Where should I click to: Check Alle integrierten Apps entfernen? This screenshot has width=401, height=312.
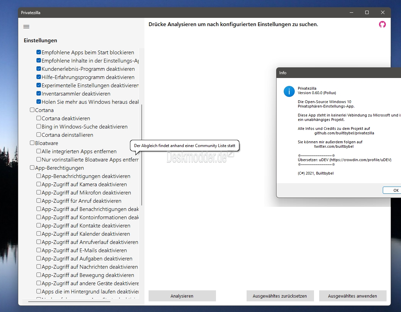point(39,151)
